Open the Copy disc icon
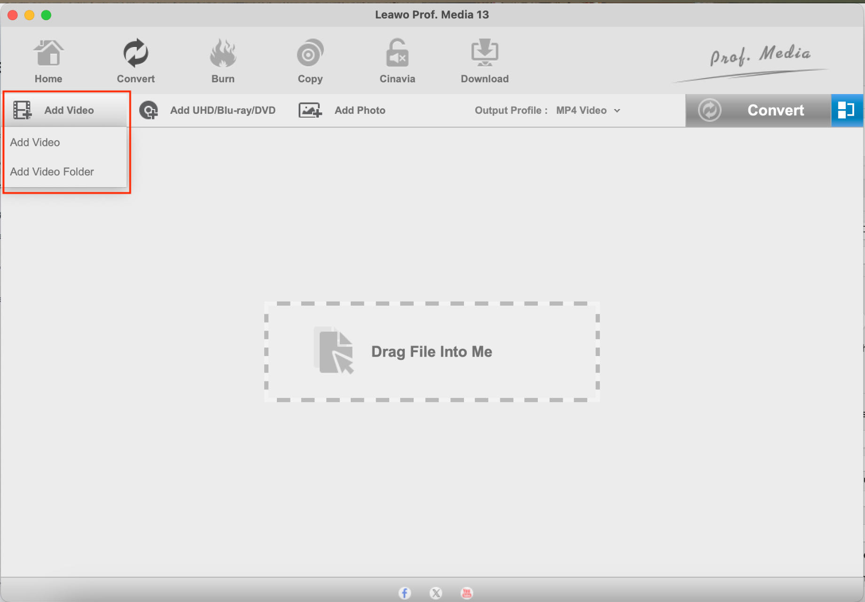Viewport: 865px width, 602px height. (310, 53)
